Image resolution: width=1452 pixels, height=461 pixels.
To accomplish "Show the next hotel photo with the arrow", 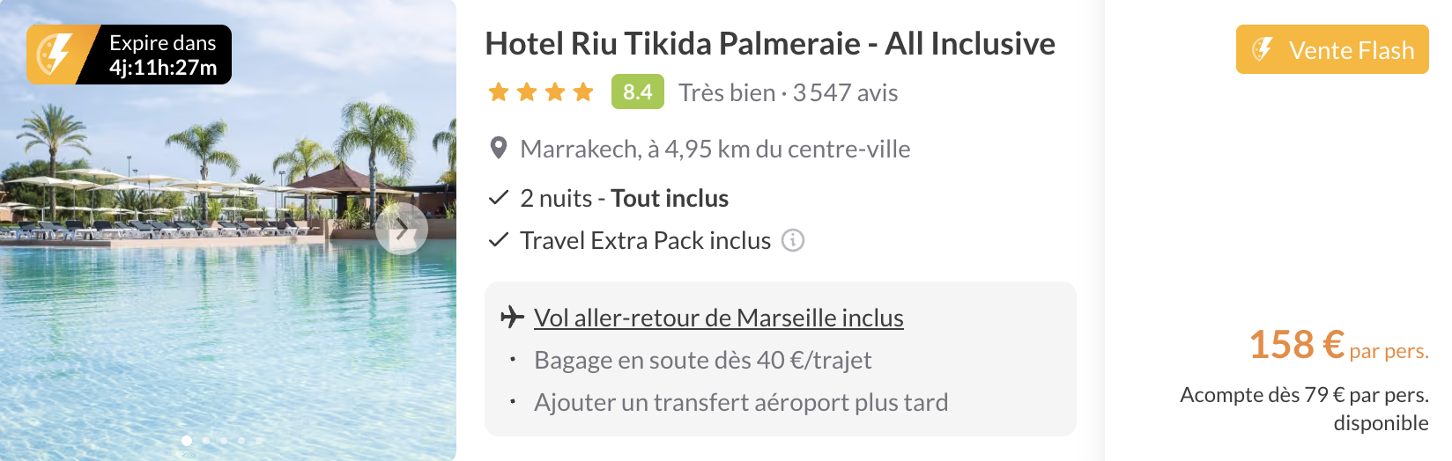I will (x=402, y=229).
